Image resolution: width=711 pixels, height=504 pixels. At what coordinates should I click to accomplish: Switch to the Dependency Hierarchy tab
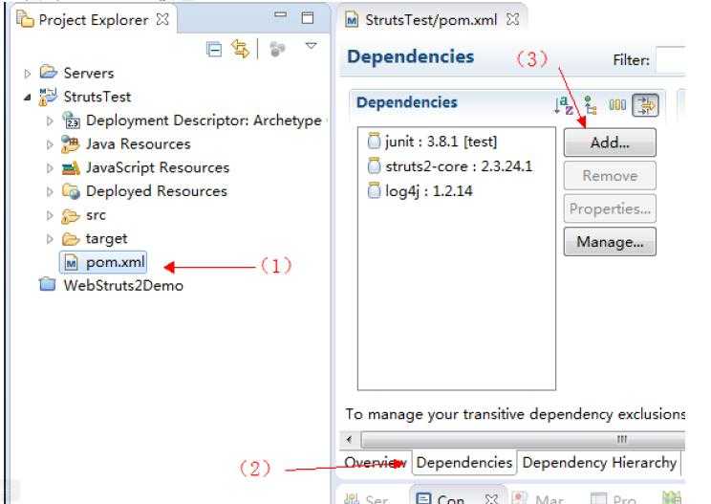point(599,463)
